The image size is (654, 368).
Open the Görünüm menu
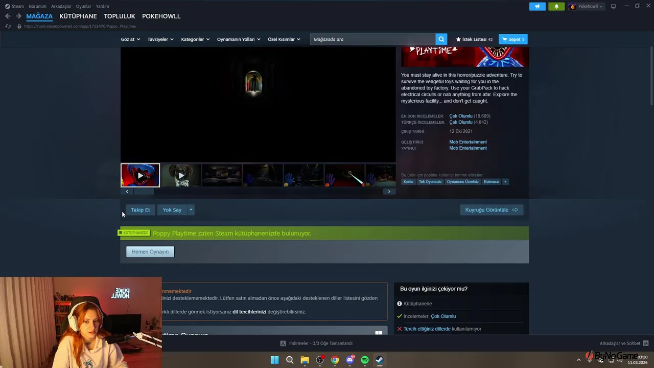click(x=37, y=7)
